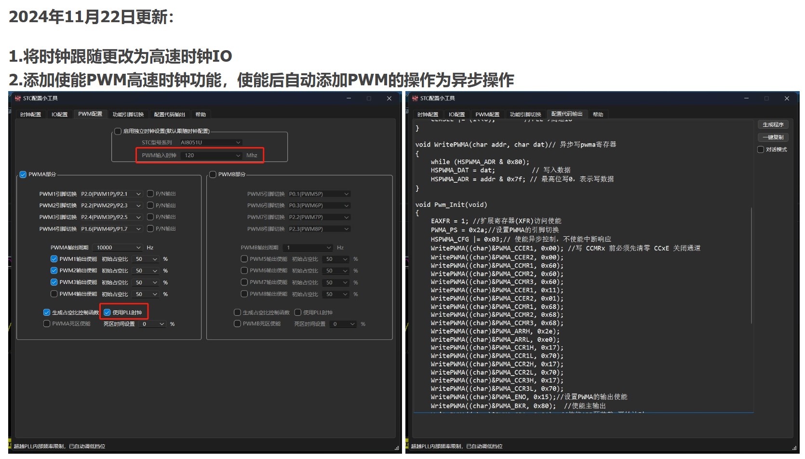Image resolution: width=805 pixels, height=459 pixels.
Task: Click the 一键复制 button
Action: tap(773, 137)
